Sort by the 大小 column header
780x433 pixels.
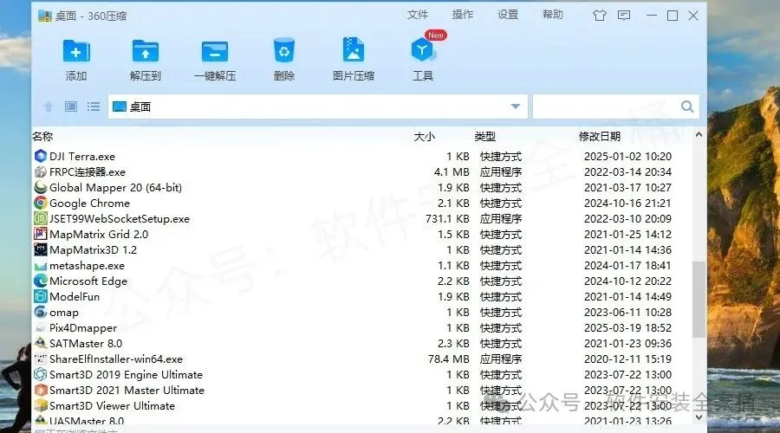[425, 136]
